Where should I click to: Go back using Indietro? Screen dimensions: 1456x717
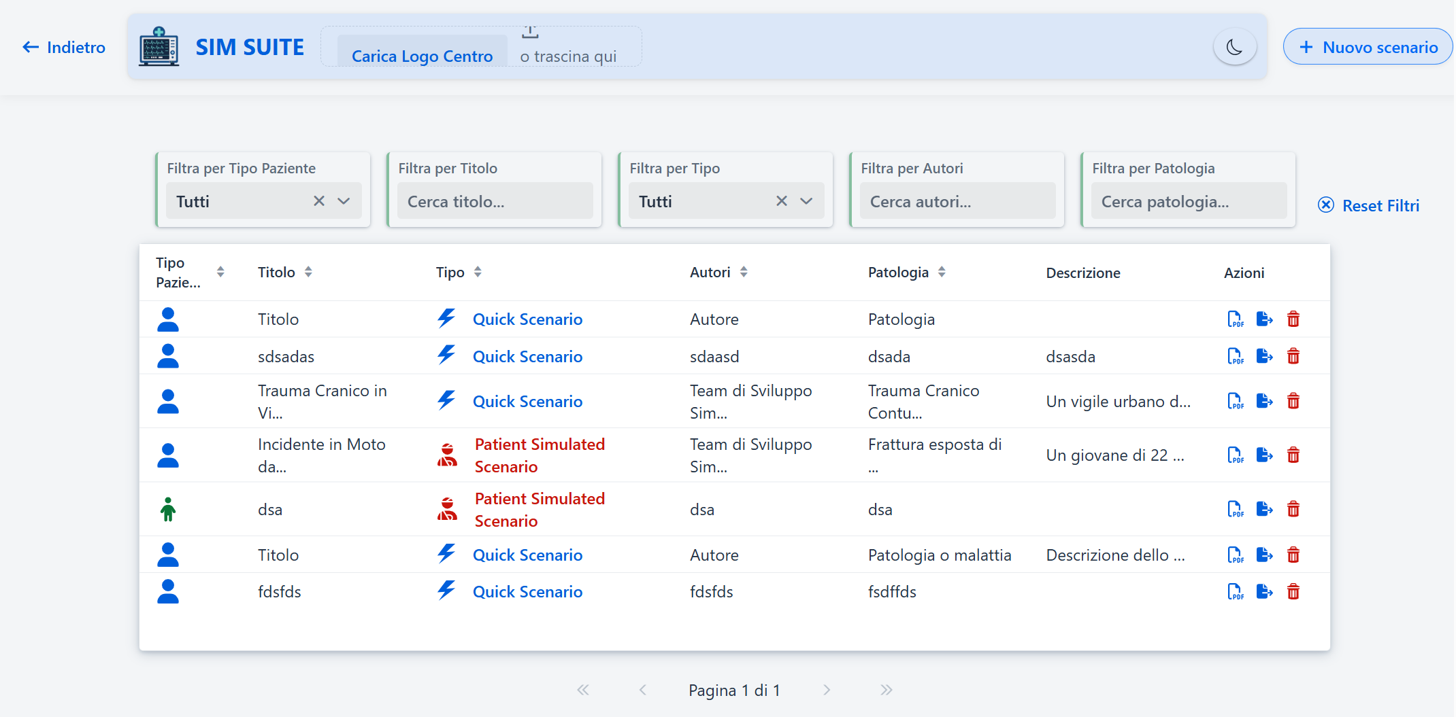(x=64, y=47)
